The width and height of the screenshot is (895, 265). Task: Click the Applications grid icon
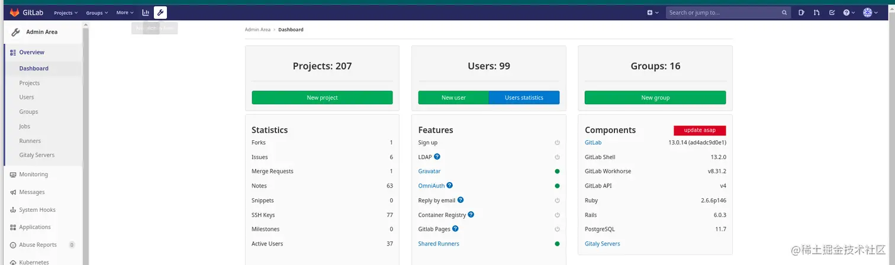pos(13,227)
